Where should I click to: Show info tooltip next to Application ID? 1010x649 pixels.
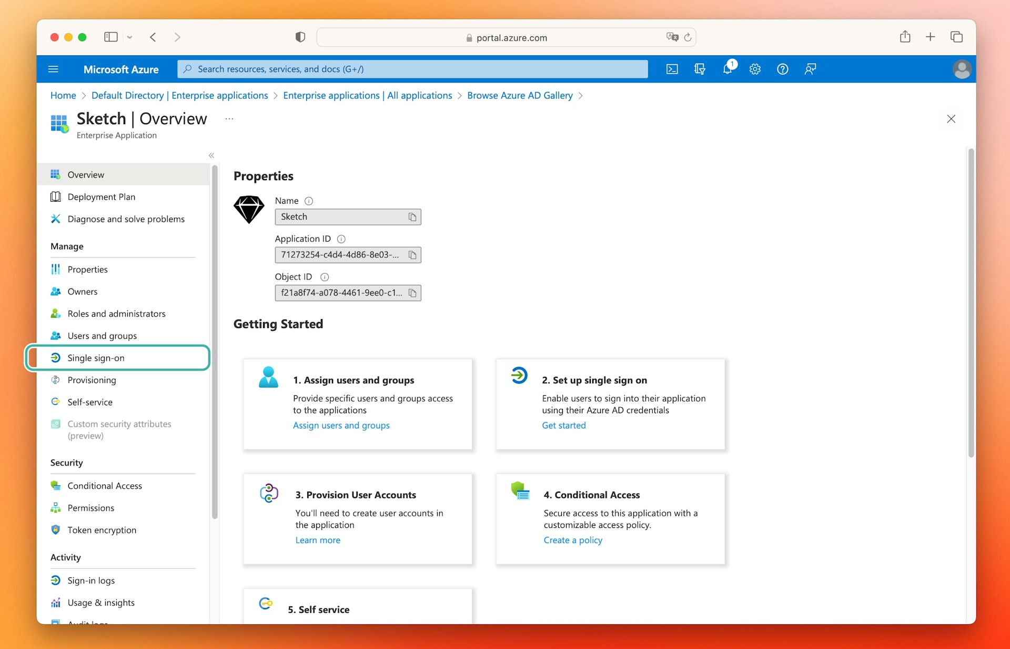click(x=341, y=239)
